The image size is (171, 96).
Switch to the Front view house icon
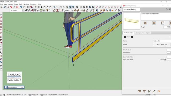[x=42, y=7]
